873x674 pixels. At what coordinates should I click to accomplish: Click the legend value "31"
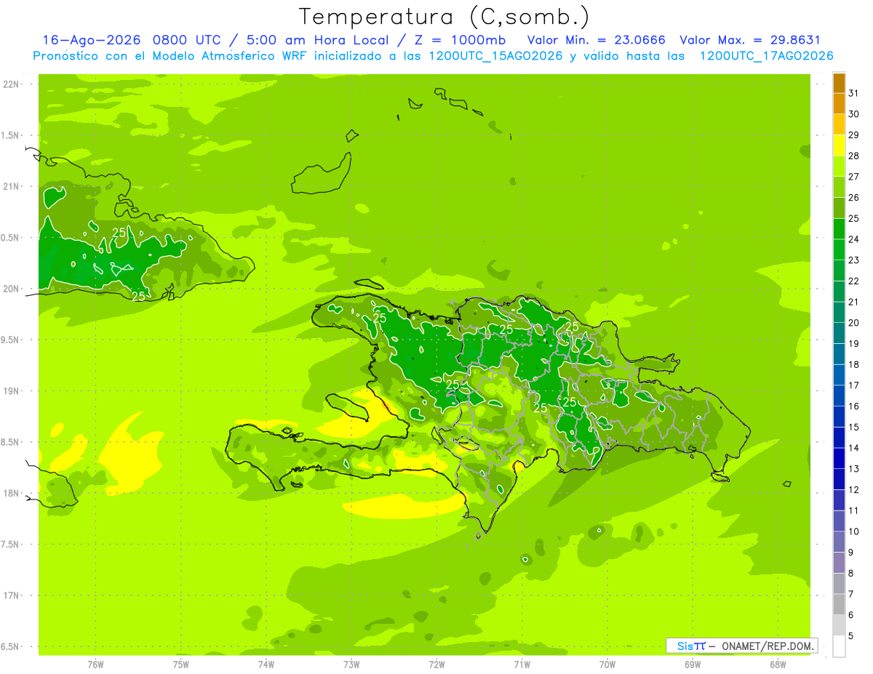(853, 93)
